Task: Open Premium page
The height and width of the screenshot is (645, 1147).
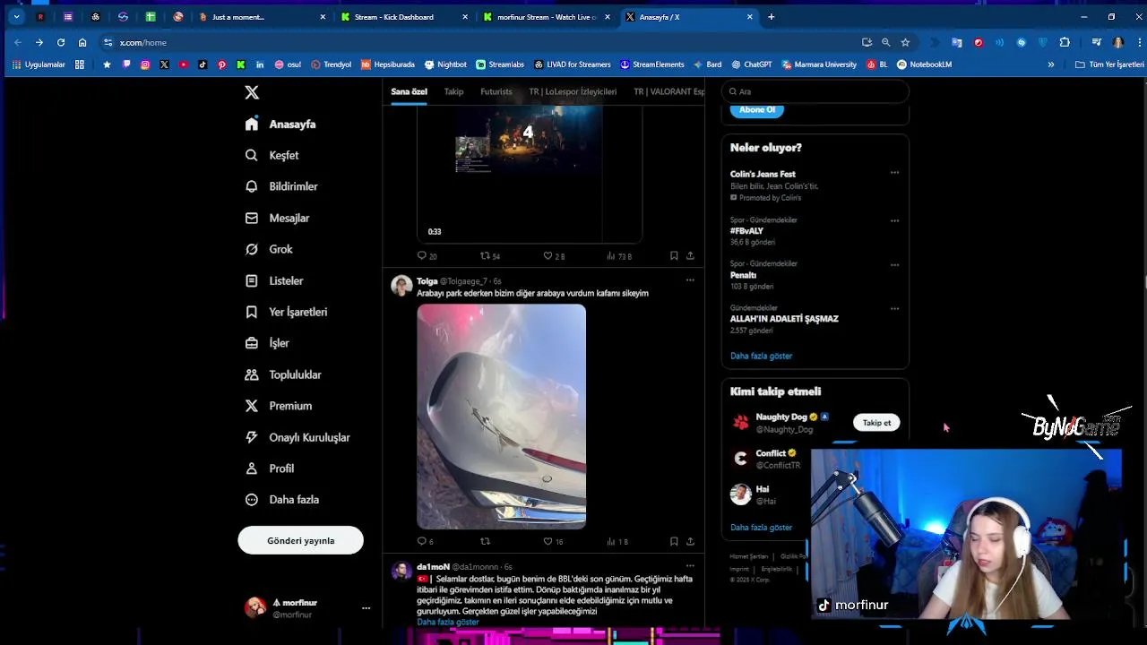Action: (x=279, y=406)
